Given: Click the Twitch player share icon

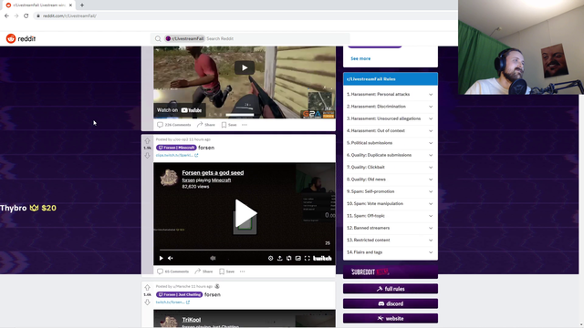Looking at the screenshot, I should coord(280,258).
